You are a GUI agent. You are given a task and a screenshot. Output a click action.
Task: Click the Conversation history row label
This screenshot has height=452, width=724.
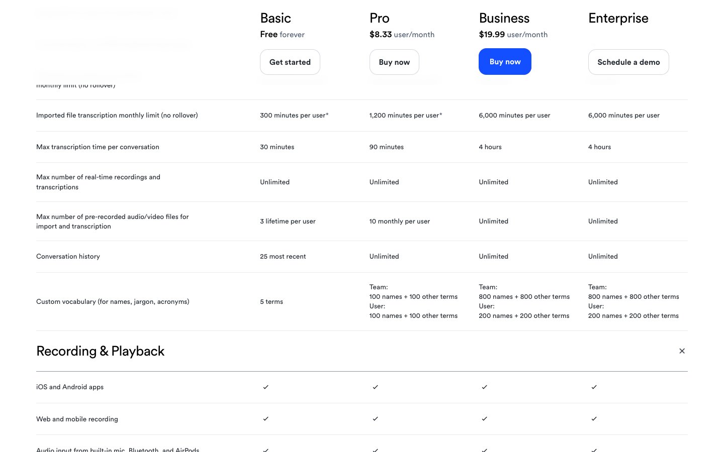[68, 257]
